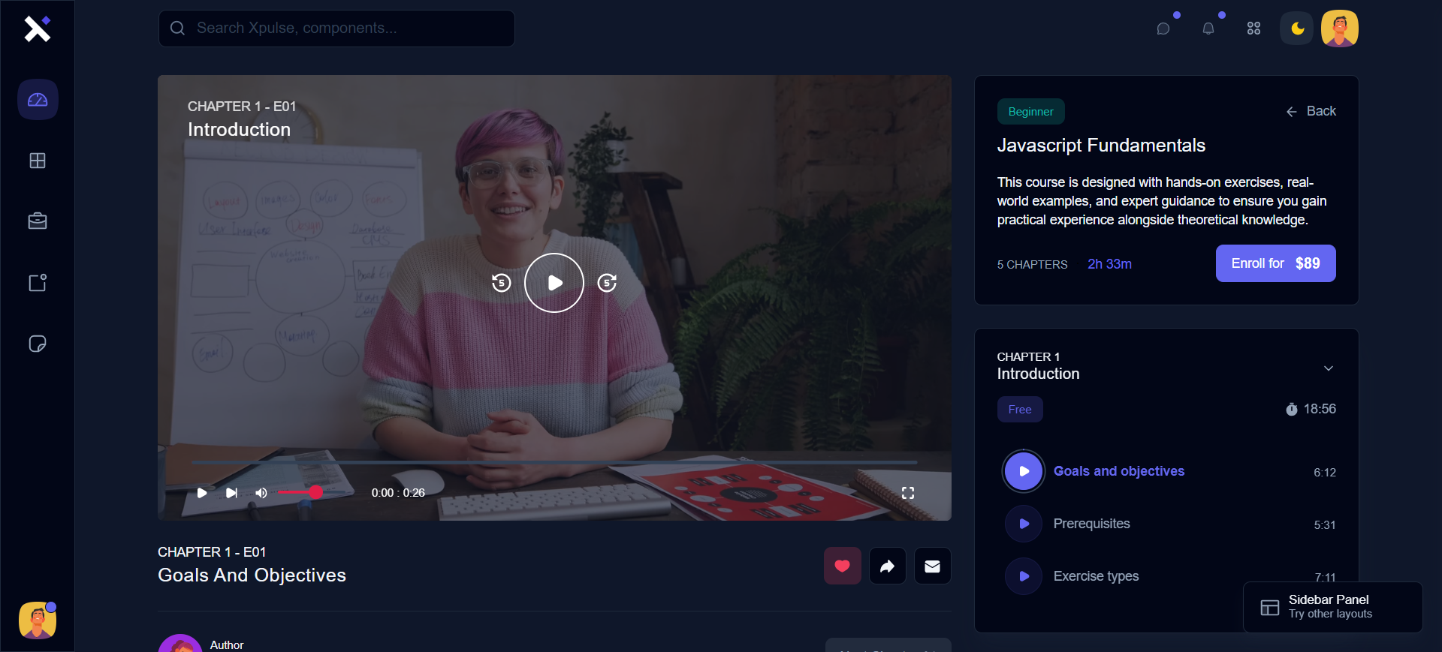Toggle dark mode with the moon button
This screenshot has width=1442, height=652.
pos(1297,29)
